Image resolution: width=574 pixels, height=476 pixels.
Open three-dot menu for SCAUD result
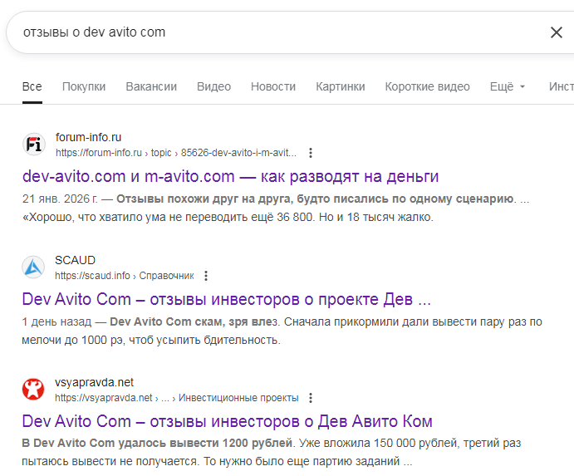[x=206, y=275]
